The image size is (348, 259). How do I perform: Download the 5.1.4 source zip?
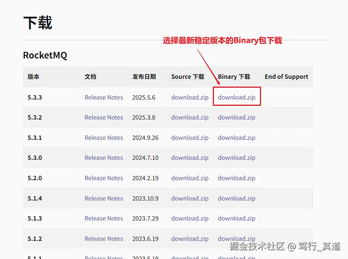tap(190, 198)
